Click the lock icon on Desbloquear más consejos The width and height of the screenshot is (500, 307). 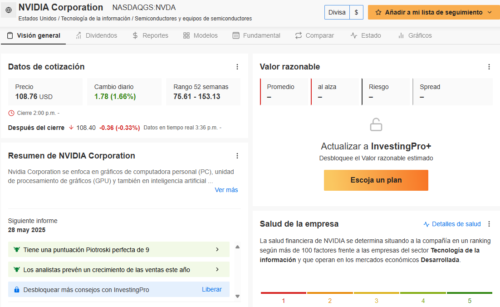click(x=17, y=290)
